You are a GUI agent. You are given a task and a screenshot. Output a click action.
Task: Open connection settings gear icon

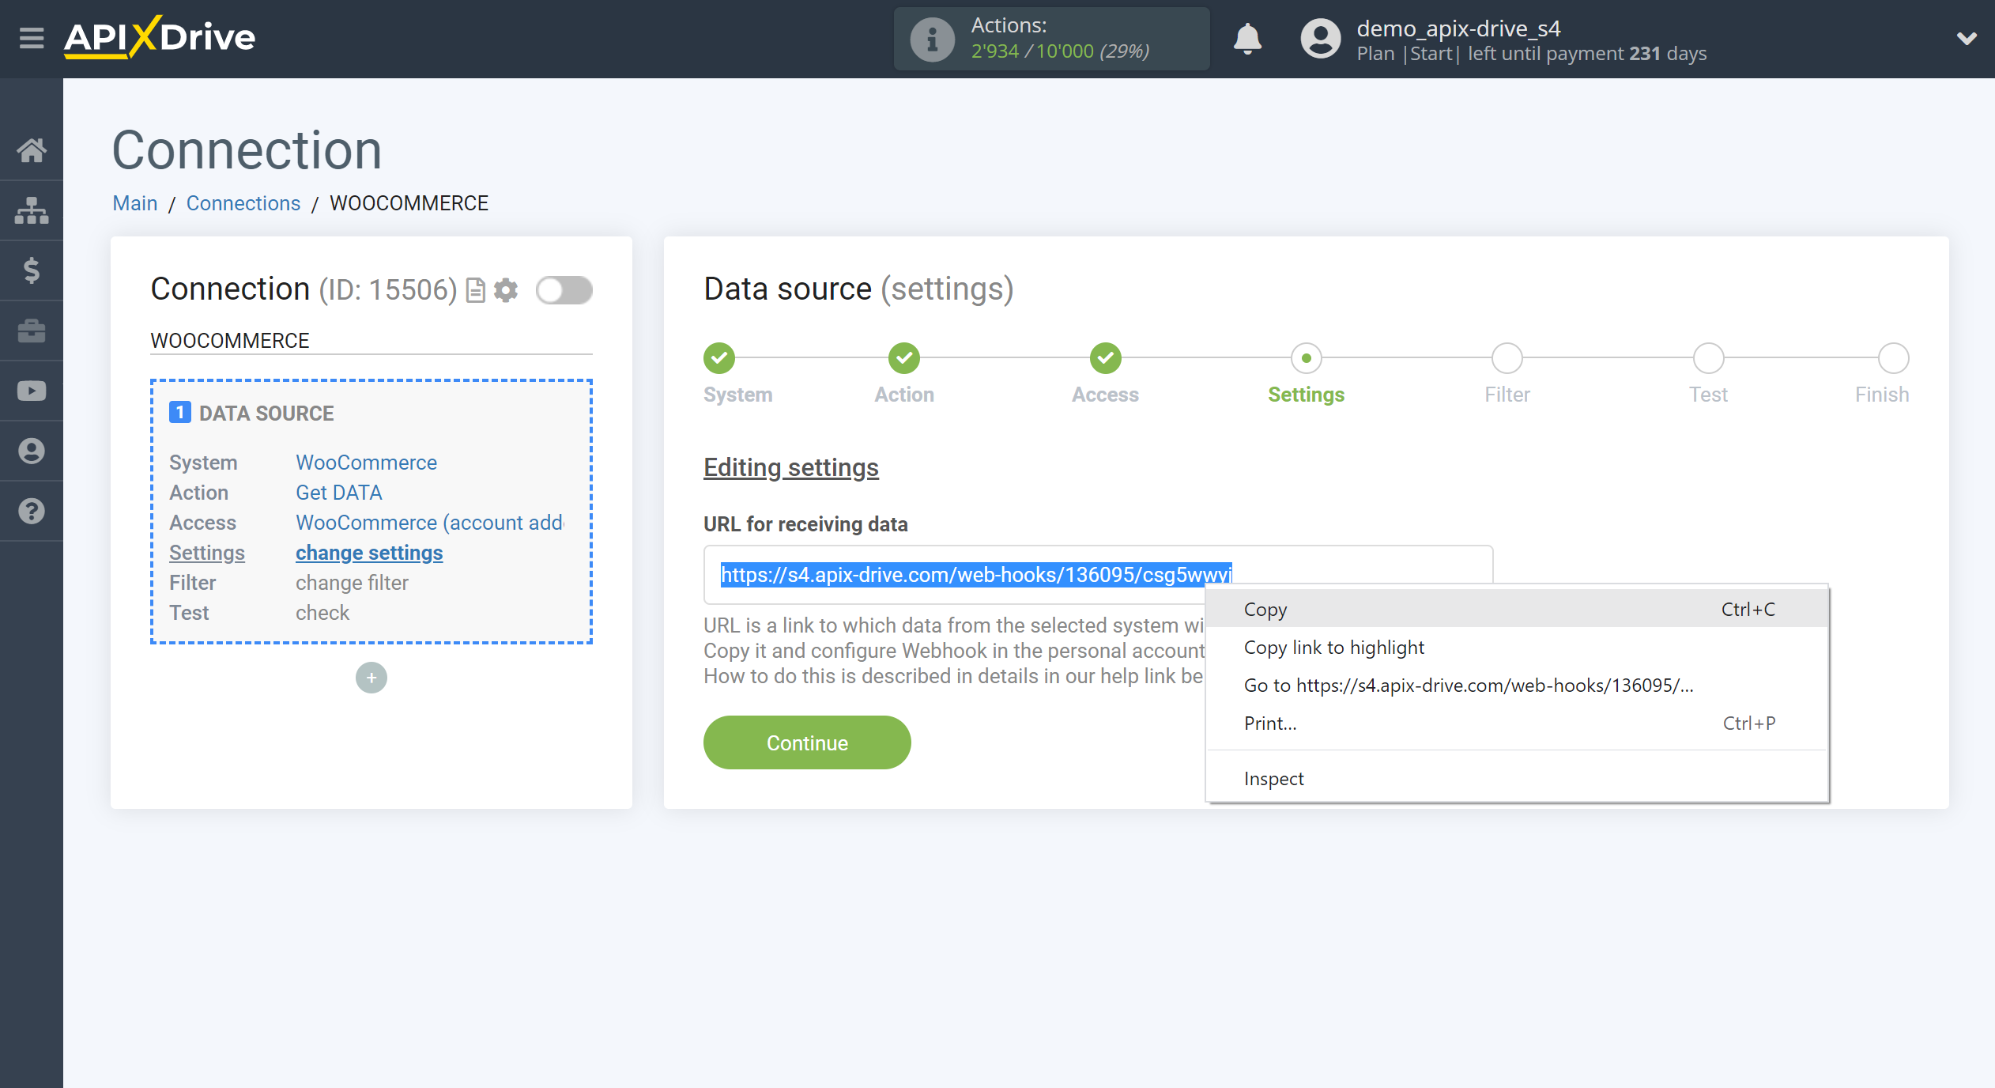506,290
